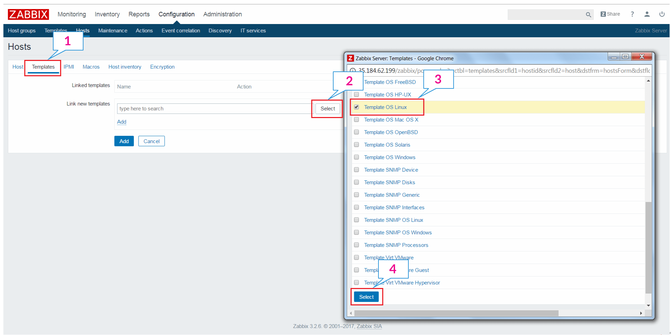Screen dimensions: 671x335
Task: Check the Template OS Solaris checkbox
Action: pyautogui.click(x=357, y=145)
